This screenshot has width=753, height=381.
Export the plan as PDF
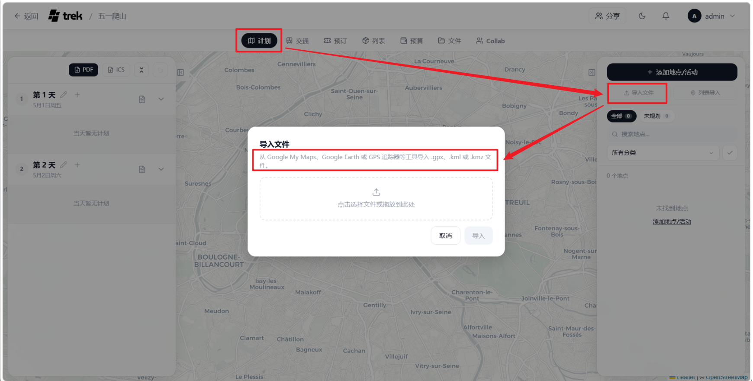pos(84,70)
